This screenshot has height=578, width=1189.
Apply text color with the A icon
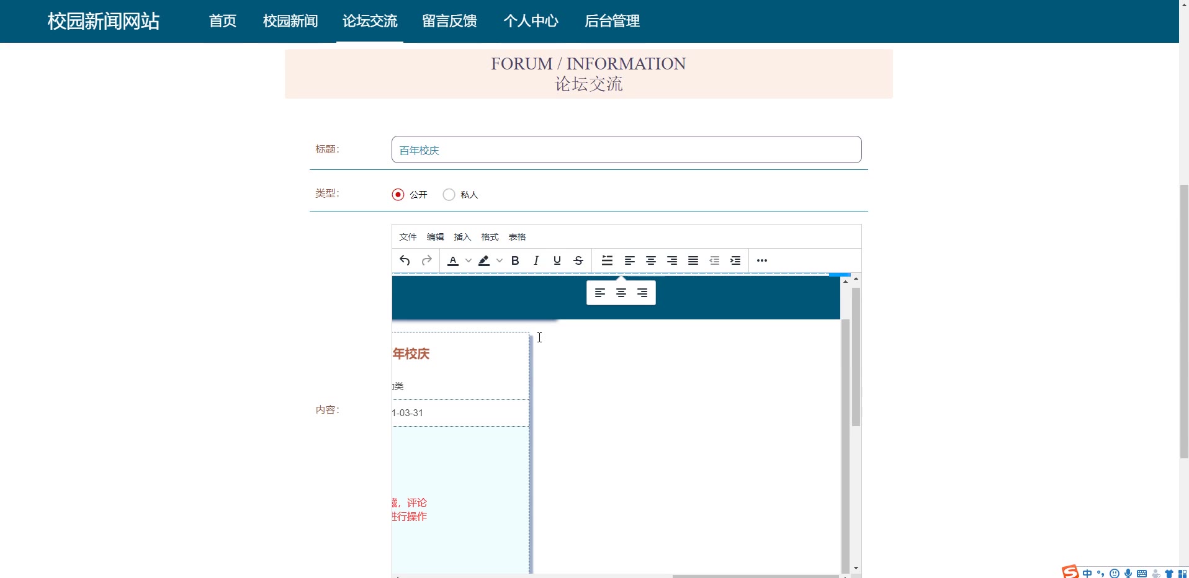[453, 260]
